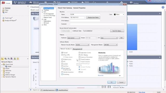Enable the Anti-Bot checkbox
166x93 pixels.
point(62,64)
